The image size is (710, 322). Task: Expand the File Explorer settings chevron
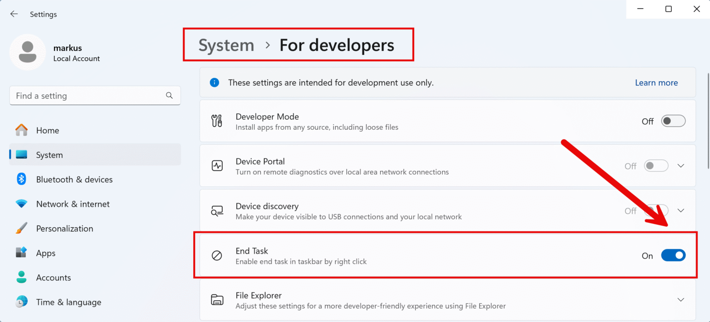coord(680,300)
